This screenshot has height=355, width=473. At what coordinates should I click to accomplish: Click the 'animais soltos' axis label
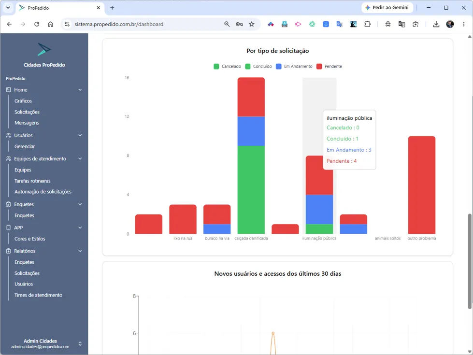click(387, 238)
